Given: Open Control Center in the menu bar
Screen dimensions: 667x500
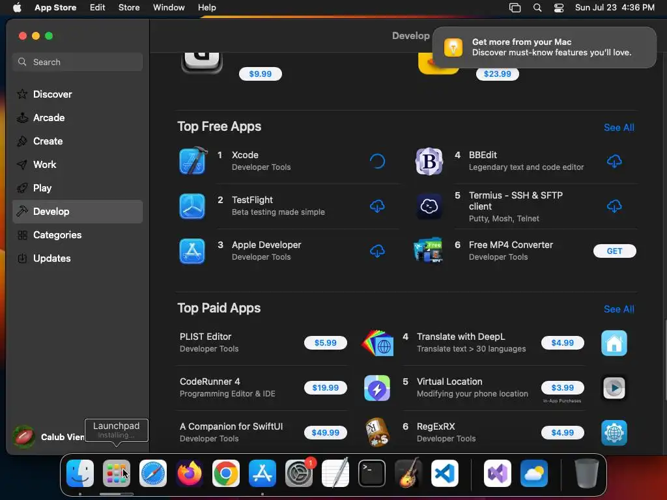Looking at the screenshot, I should point(558,8).
